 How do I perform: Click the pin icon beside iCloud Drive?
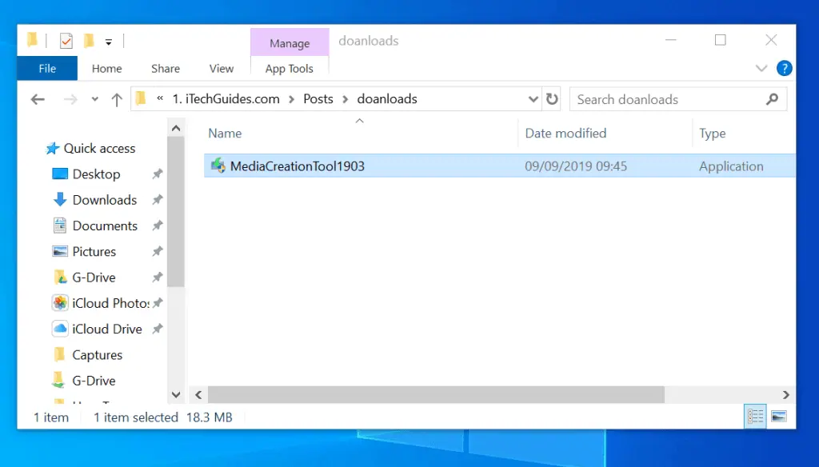coord(158,329)
